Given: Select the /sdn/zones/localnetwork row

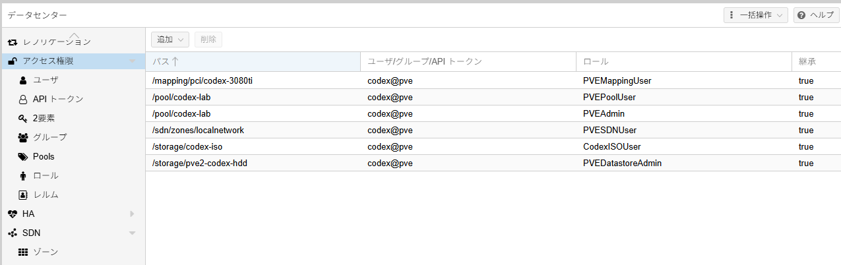Looking at the screenshot, I should (x=493, y=130).
